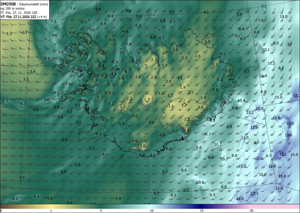Click the map value "7.4"
This screenshot has height=213, width=300.
[73, 8]
